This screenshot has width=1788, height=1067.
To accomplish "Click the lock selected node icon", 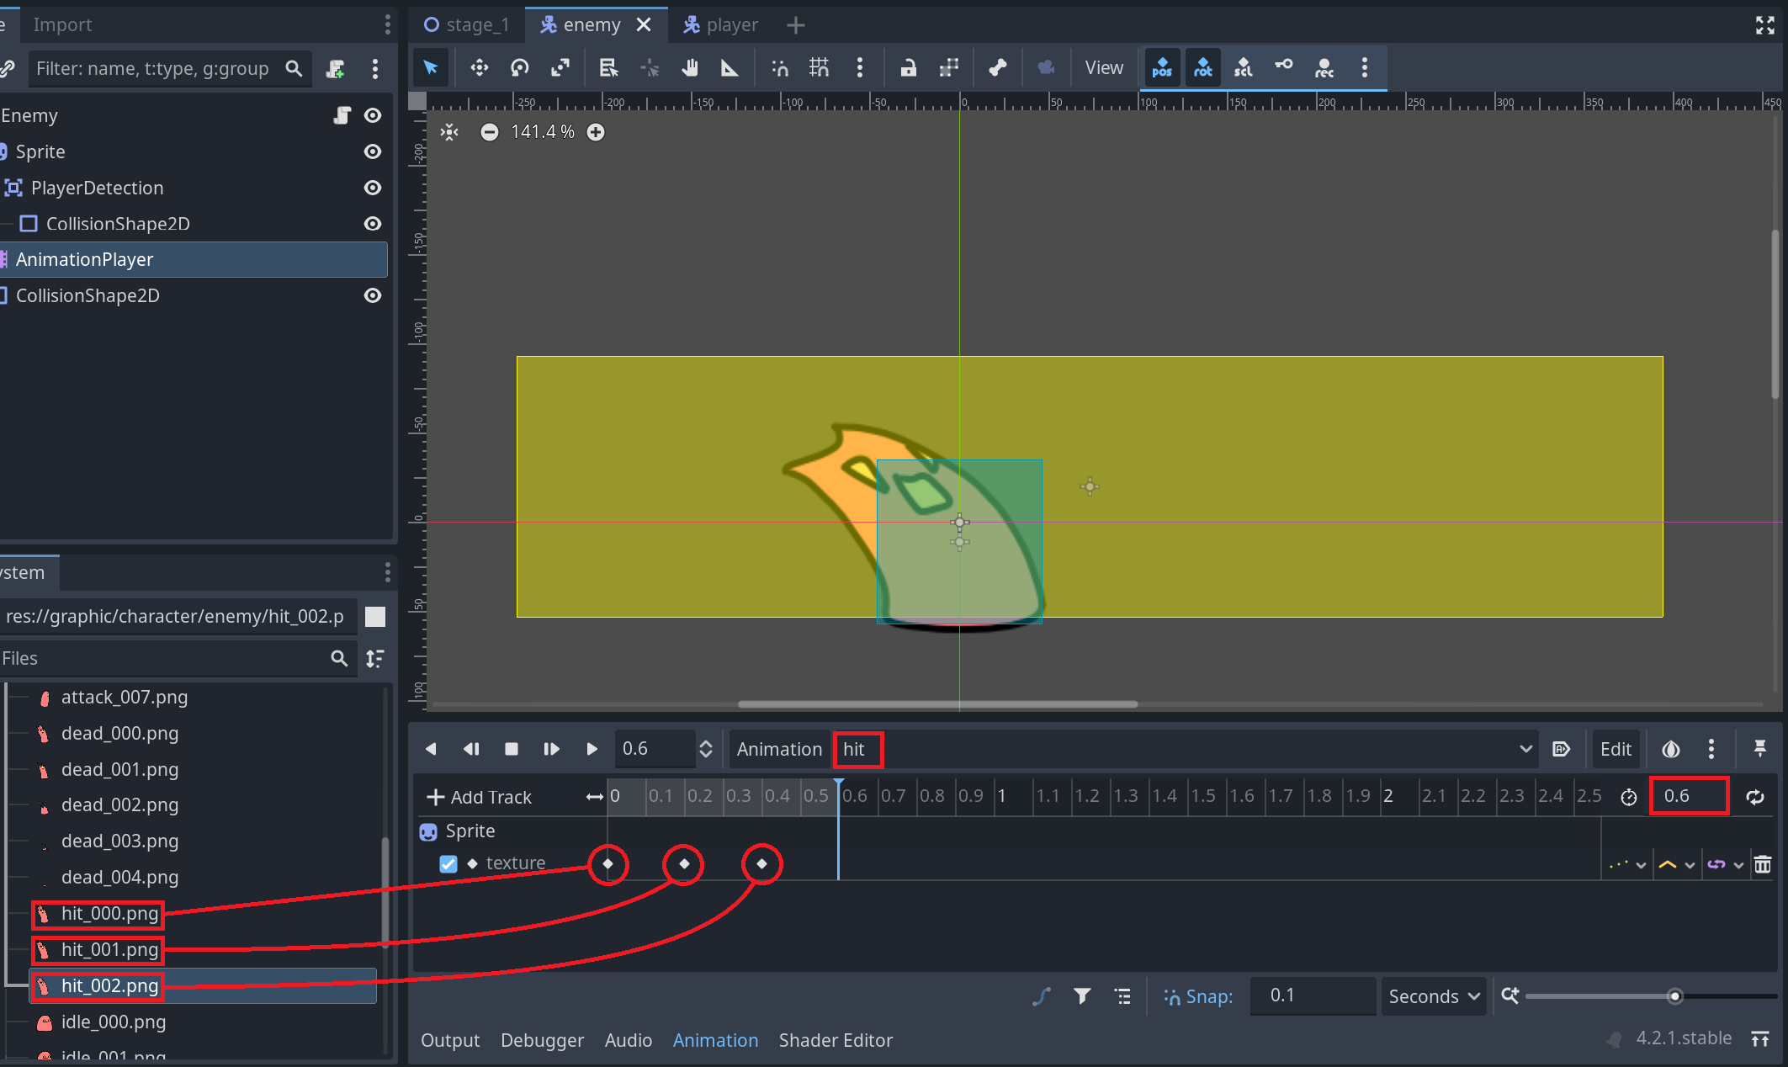I will [x=908, y=68].
